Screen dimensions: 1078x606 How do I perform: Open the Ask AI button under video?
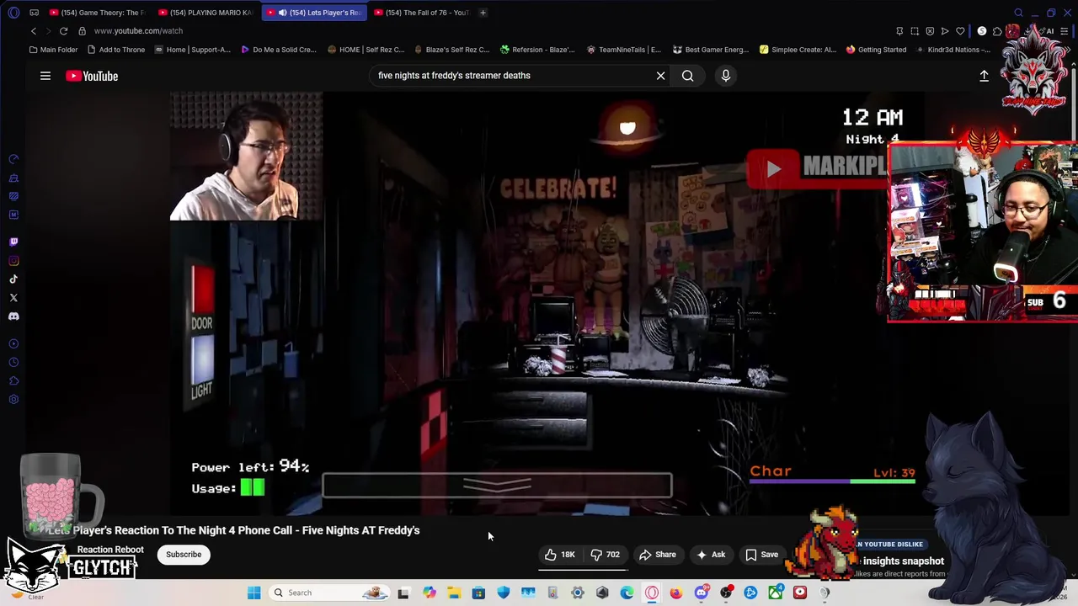tap(711, 555)
